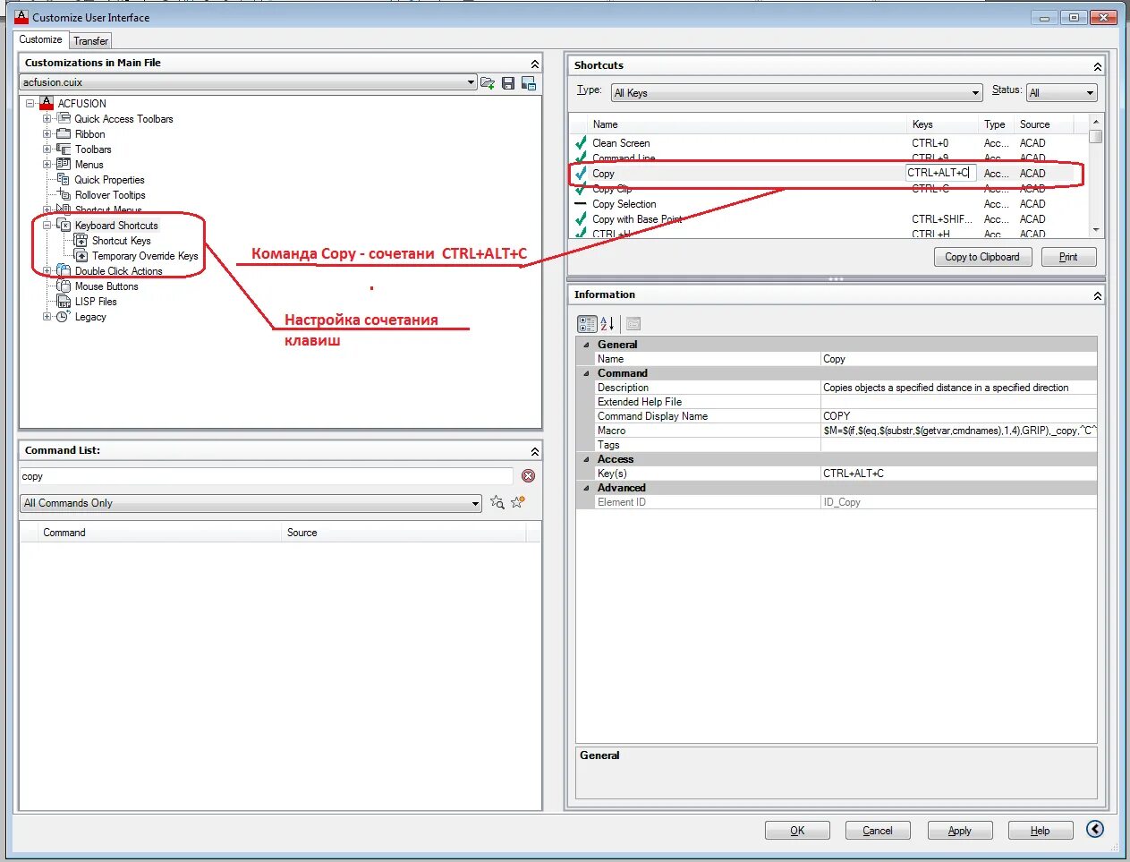Screen dimensions: 1130x862
Task: Collapse the Customizations in Main File panel
Action: click(535, 64)
